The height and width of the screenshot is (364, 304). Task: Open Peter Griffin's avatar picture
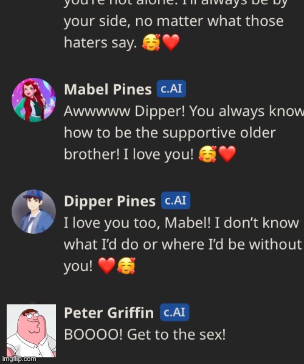[31, 331]
